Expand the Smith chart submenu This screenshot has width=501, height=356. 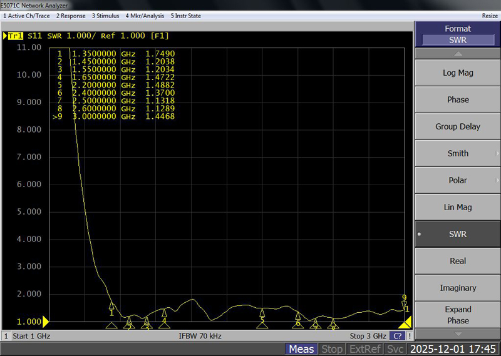pos(457,153)
